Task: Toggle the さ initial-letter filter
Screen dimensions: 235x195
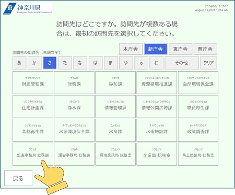Action: click(50, 63)
